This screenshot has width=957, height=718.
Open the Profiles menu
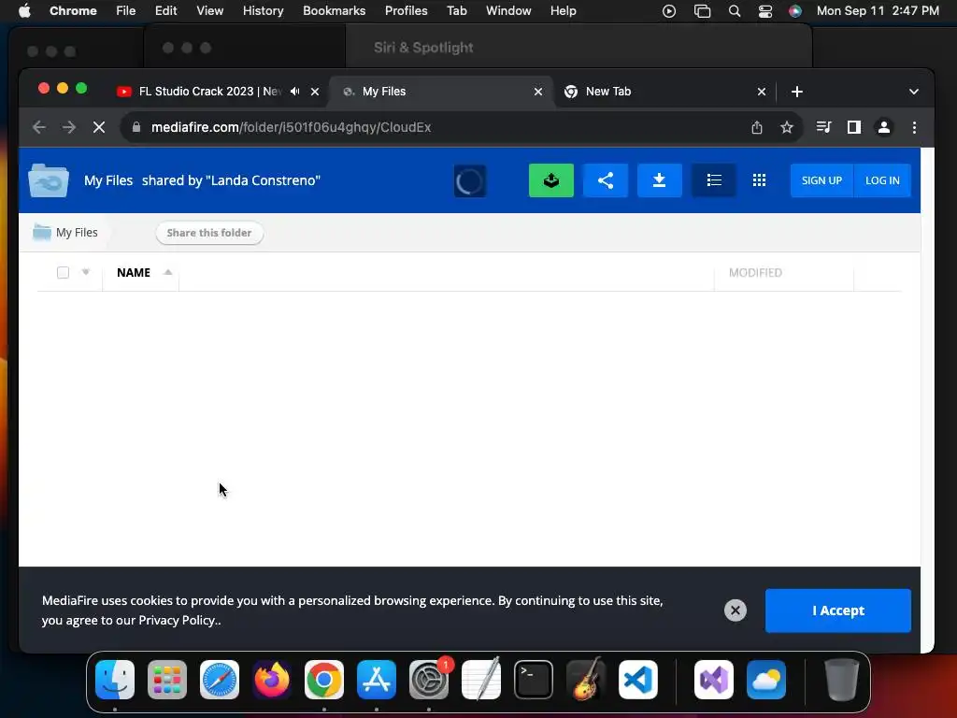tap(406, 11)
